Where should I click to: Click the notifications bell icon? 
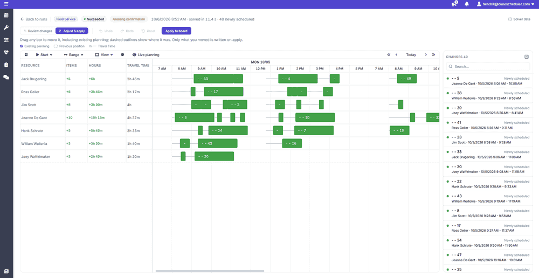(466, 4)
